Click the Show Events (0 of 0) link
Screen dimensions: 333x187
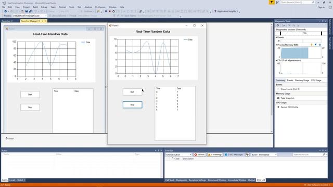pos(290,89)
